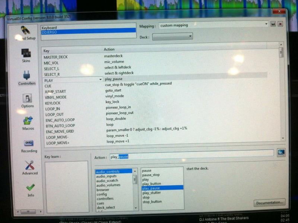Select deck_select category
This screenshot has width=298, height=223.
pos(106,207)
